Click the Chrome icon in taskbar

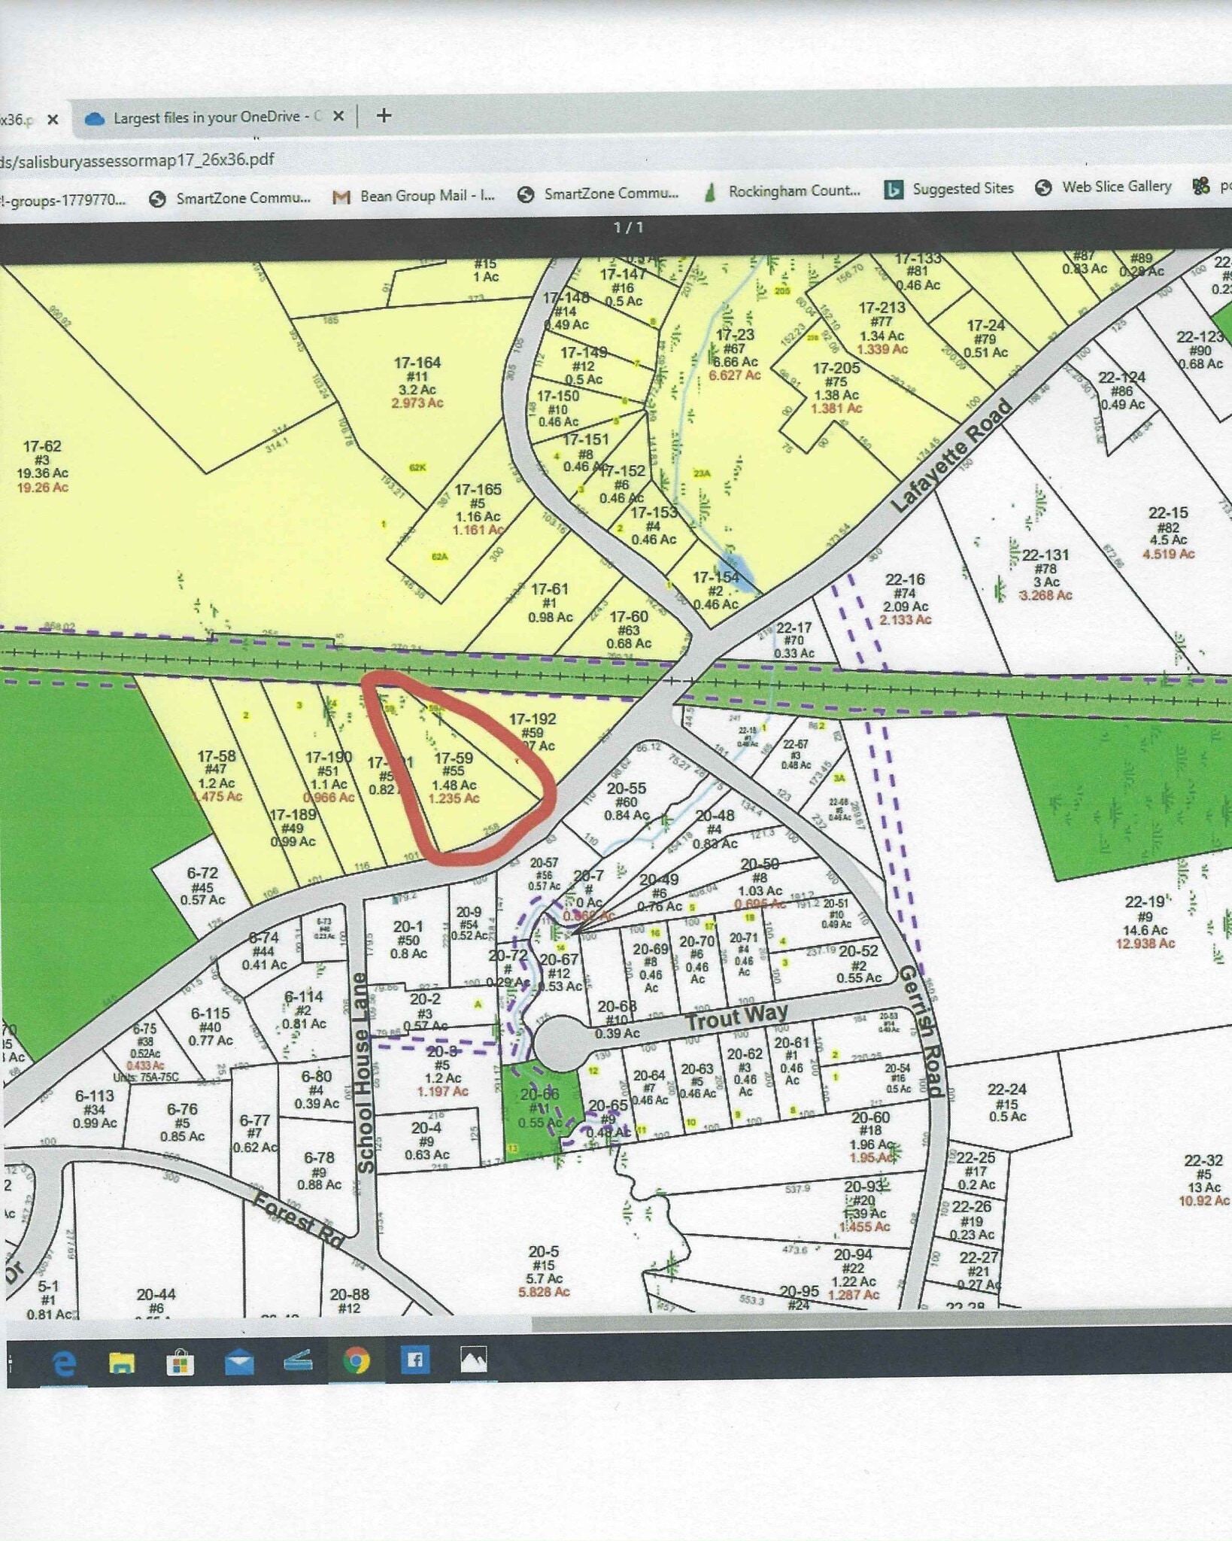[x=357, y=1360]
